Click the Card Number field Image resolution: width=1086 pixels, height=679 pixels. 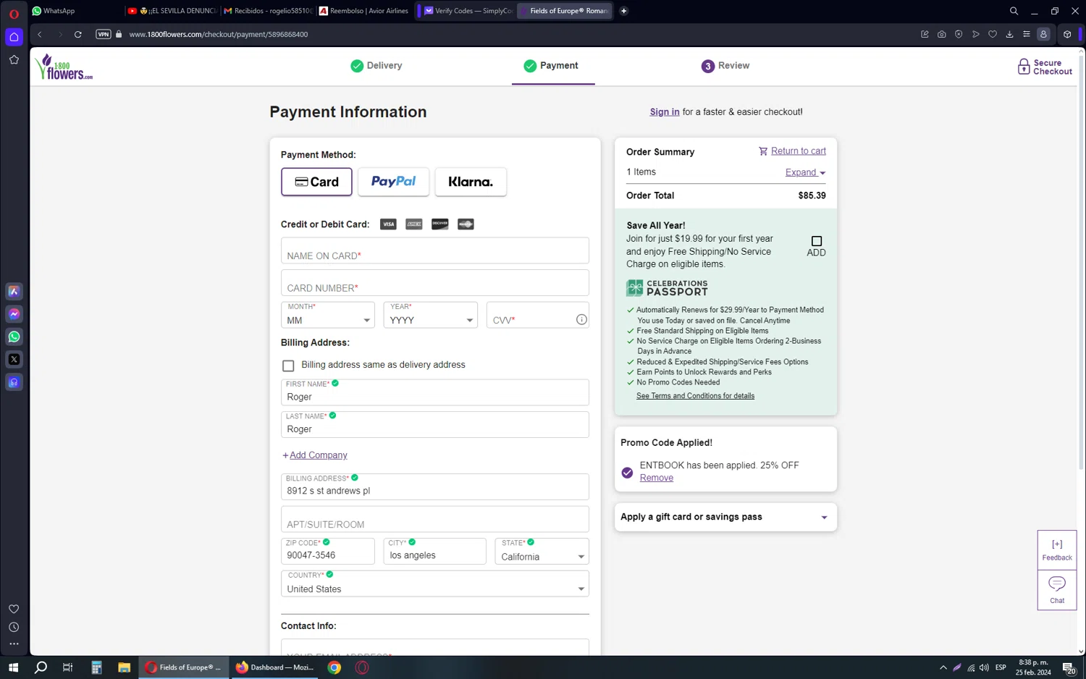pos(435,283)
